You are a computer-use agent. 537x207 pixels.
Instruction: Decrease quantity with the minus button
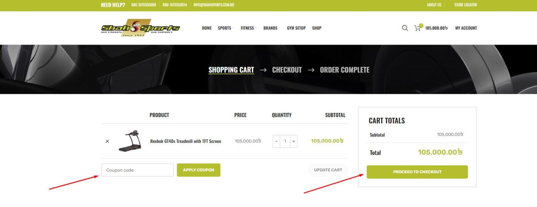(276, 141)
